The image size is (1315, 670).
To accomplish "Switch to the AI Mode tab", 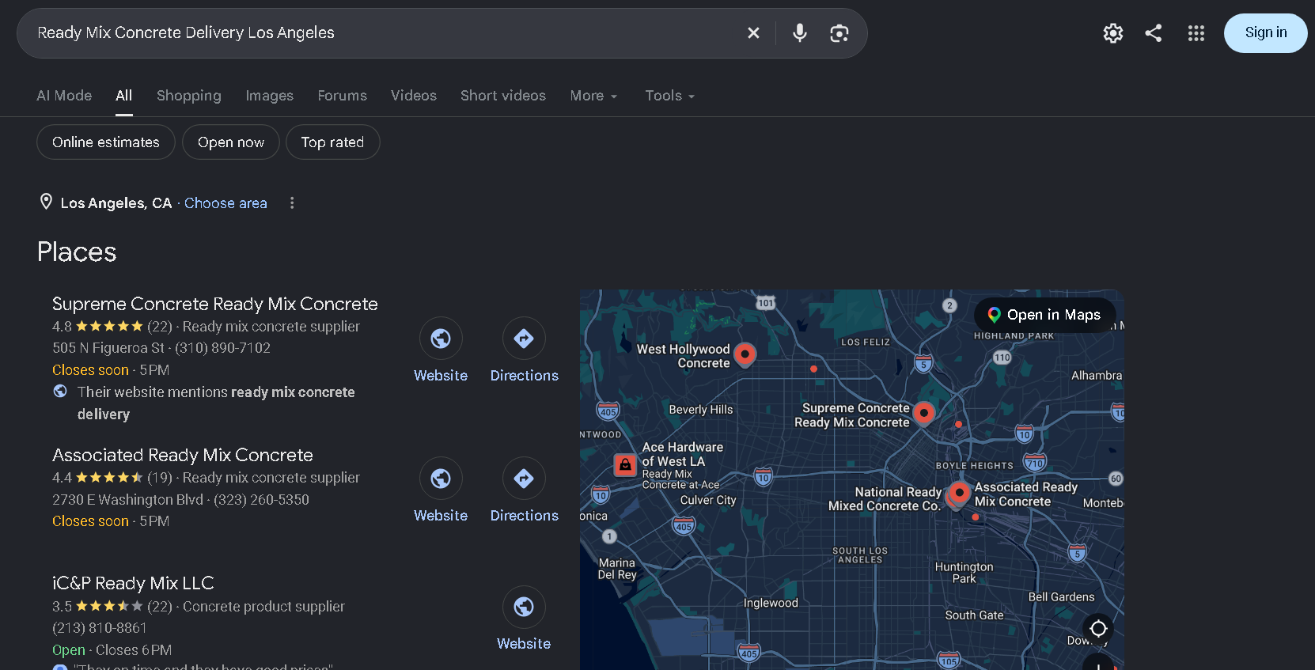I will [64, 96].
